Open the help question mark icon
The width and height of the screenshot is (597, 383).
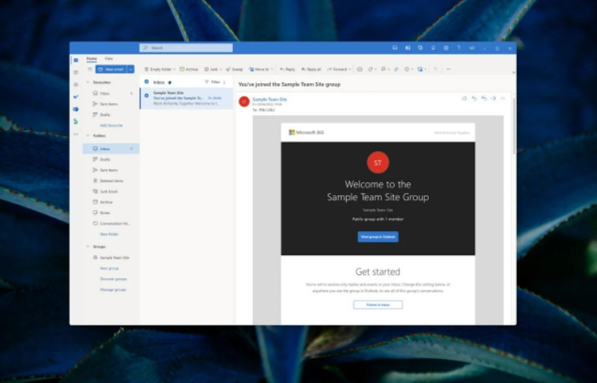[x=459, y=48]
